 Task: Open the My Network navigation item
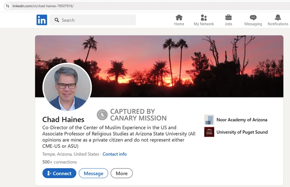coord(204,20)
